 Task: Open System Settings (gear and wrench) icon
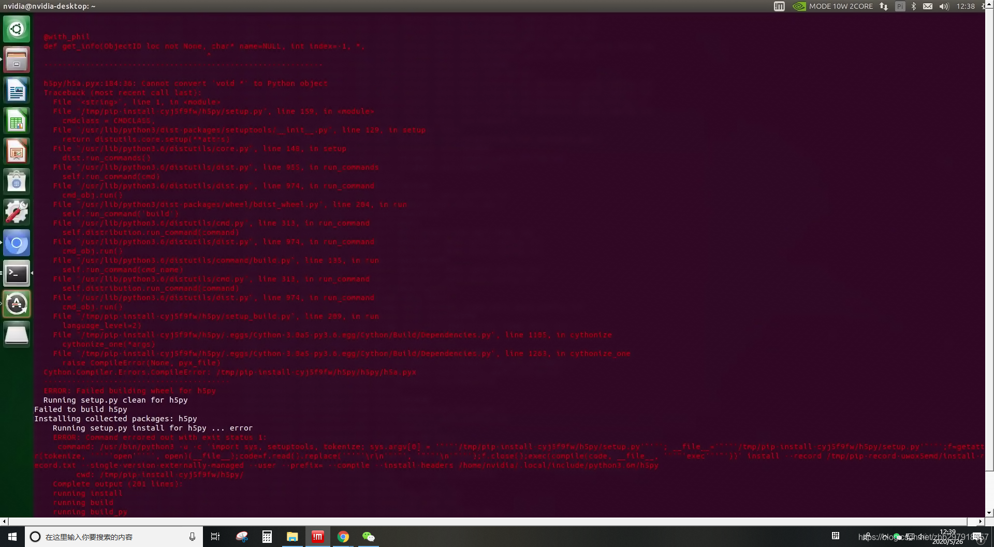[x=17, y=212]
